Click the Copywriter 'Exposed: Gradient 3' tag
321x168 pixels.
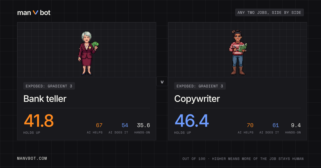[x=200, y=86]
